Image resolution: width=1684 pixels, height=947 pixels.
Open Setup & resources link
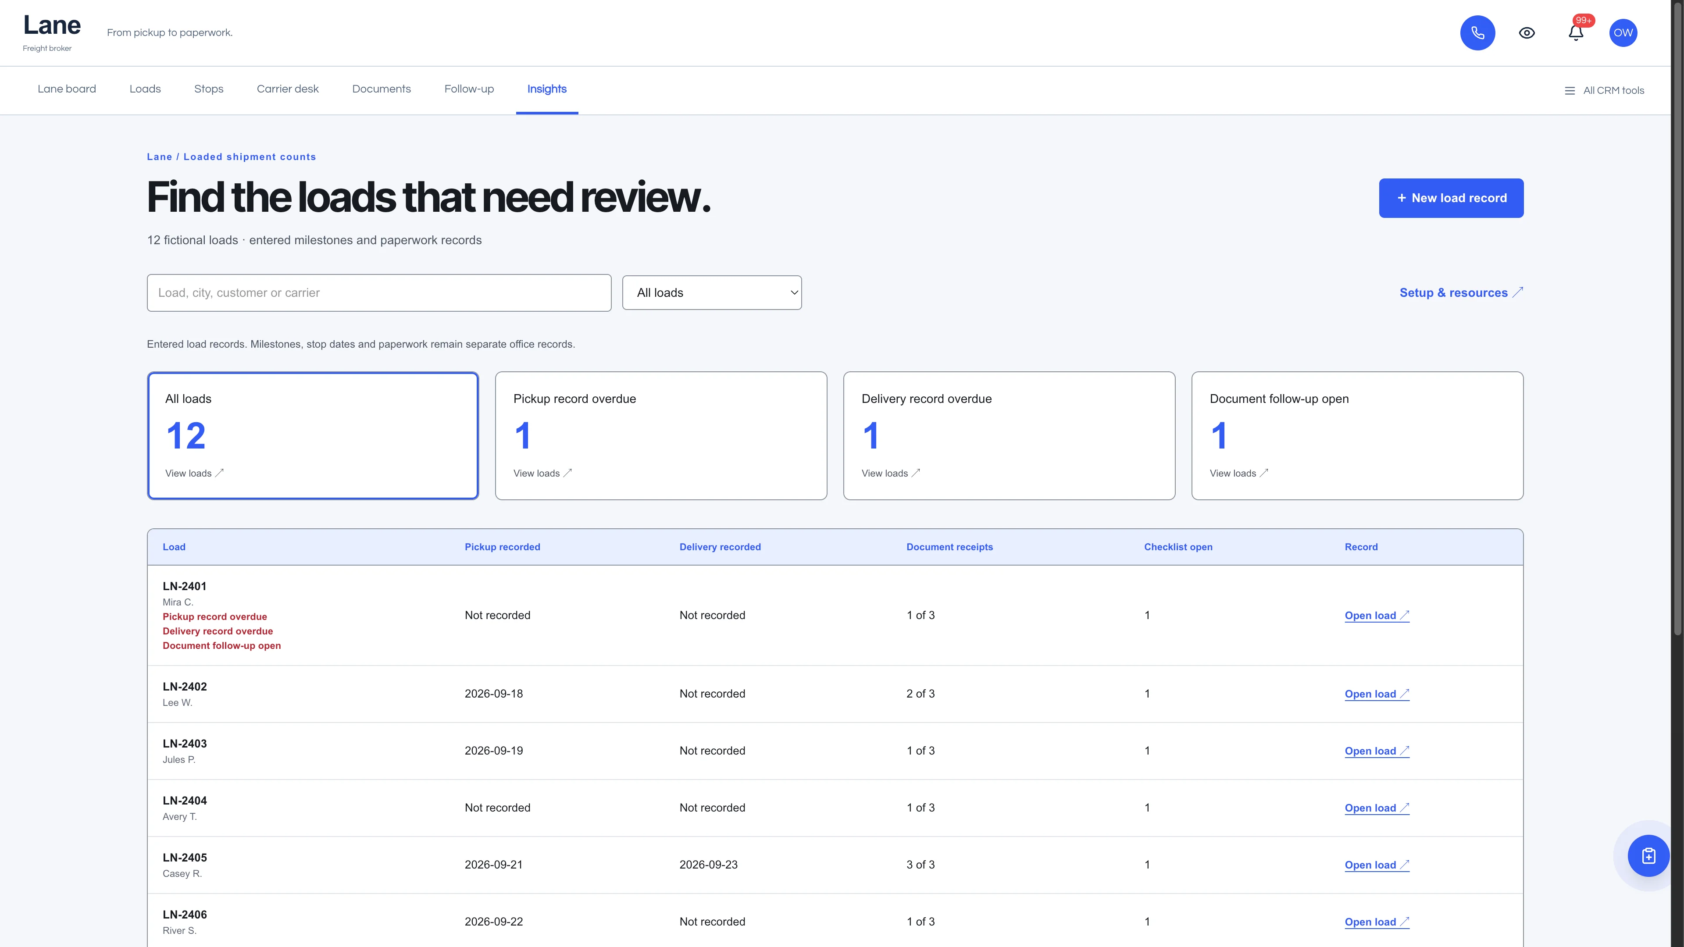[1461, 293]
